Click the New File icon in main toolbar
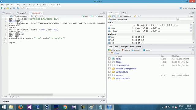196x110 pixels. point(2,8)
